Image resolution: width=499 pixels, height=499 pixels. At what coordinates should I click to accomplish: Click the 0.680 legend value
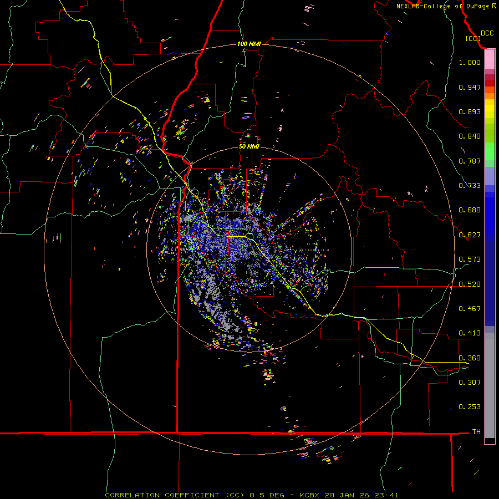470,210
